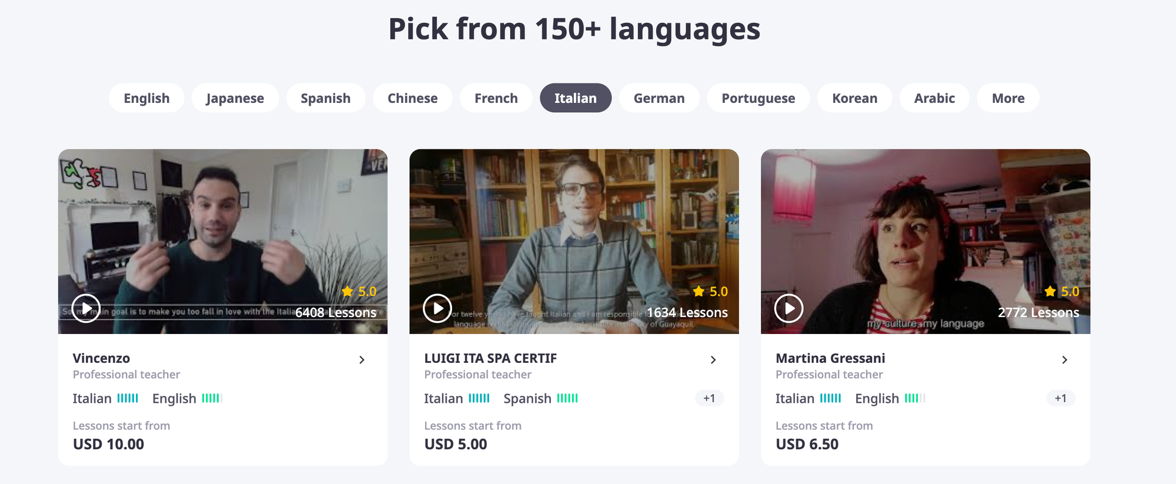
Task: Click the star icon on Luigi's rating badge
Action: pos(698,291)
